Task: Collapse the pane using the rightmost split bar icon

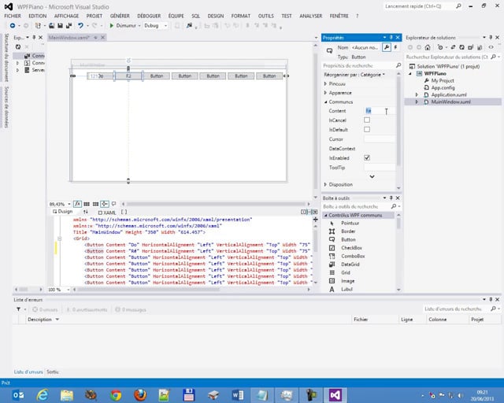Action: [x=315, y=212]
